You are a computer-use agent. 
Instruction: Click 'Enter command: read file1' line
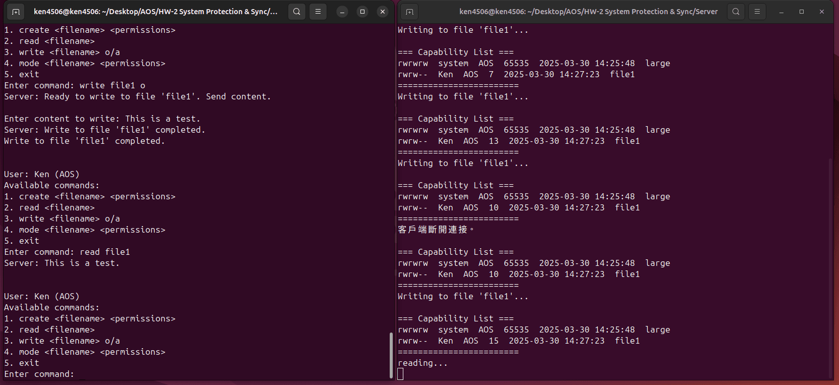pos(67,252)
